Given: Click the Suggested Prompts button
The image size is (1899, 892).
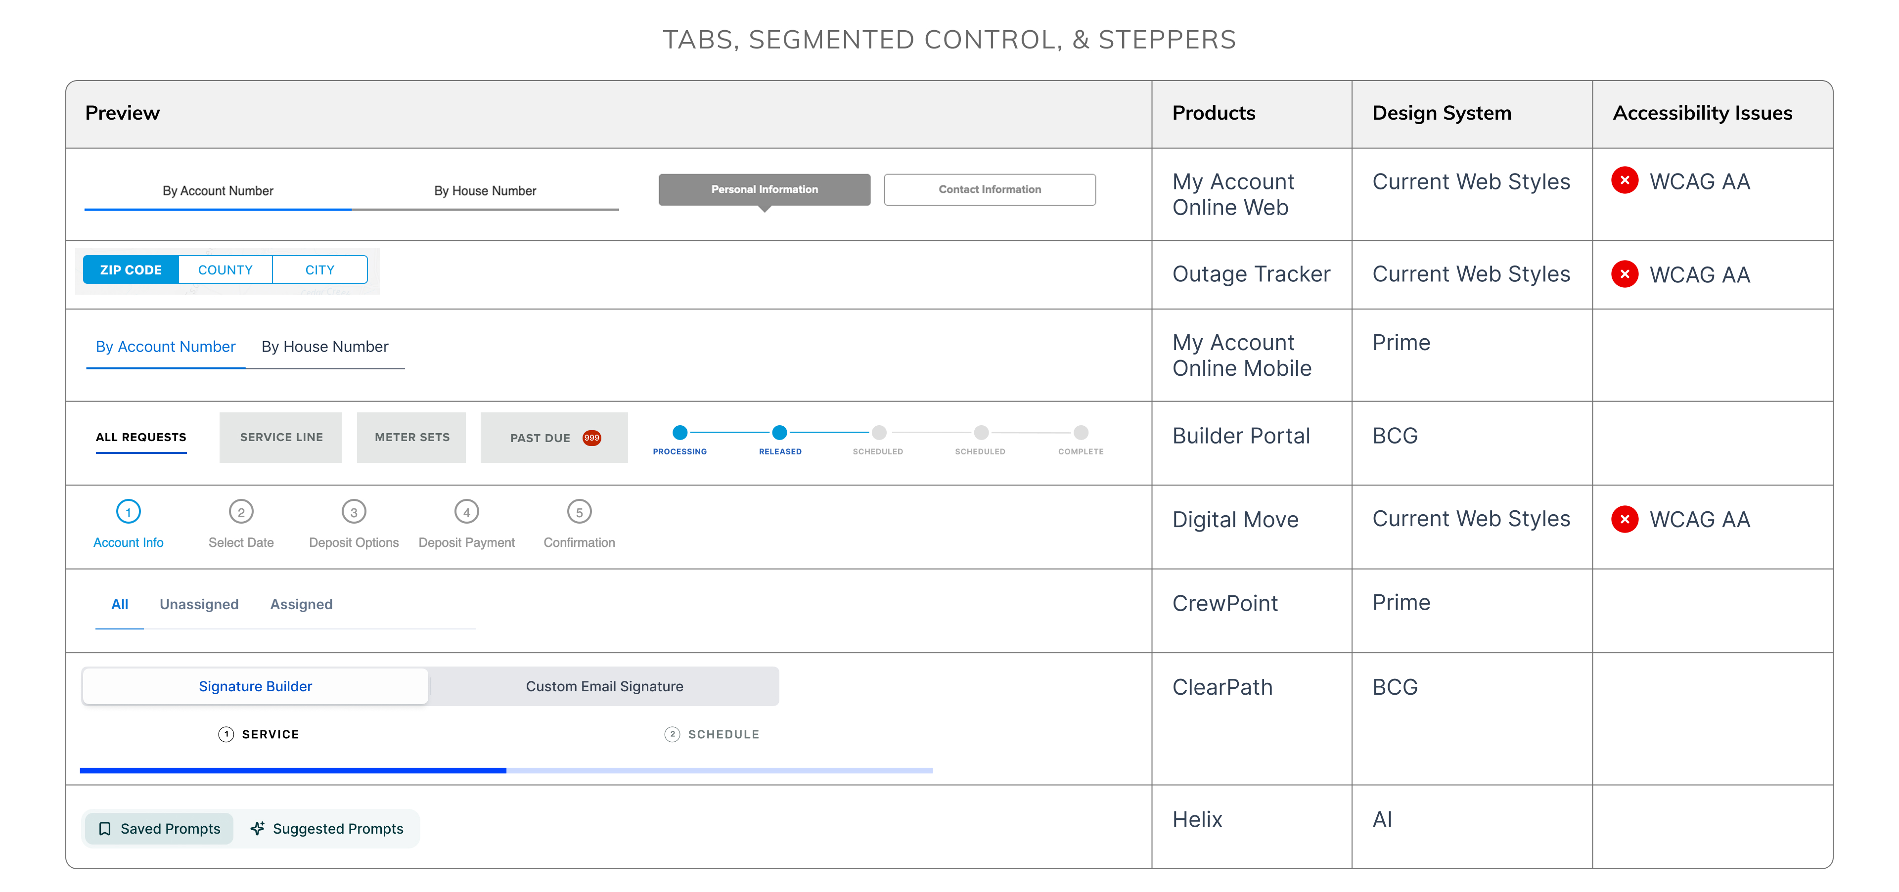Looking at the screenshot, I should [x=327, y=829].
